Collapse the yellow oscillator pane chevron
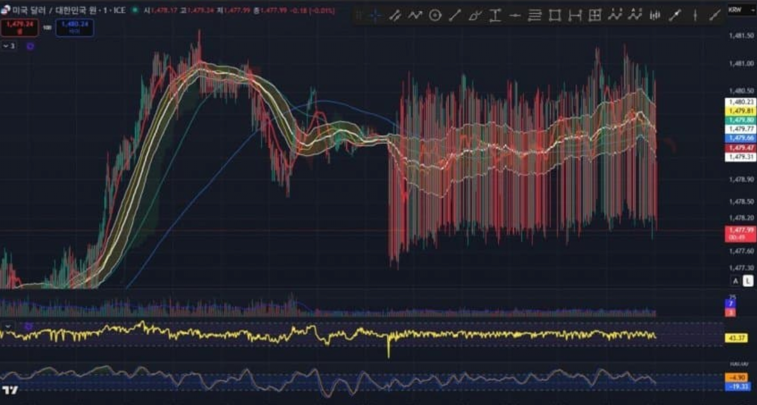 pyautogui.click(x=8, y=326)
